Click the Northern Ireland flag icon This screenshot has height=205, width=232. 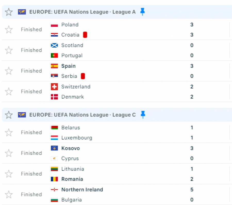(54, 189)
